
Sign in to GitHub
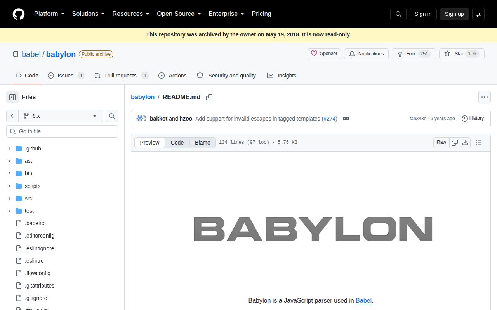click(x=423, y=14)
